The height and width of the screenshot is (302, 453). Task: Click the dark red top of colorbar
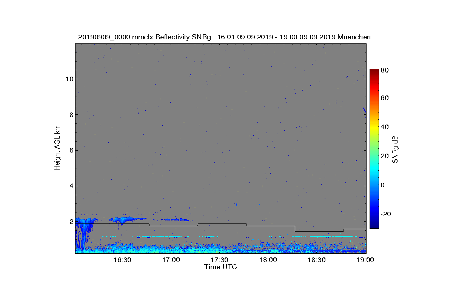(374, 72)
